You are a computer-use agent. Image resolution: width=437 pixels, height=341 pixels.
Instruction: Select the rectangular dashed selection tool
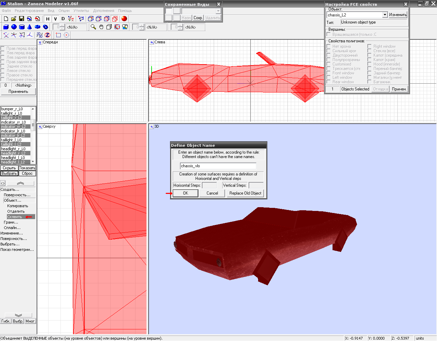point(58,35)
